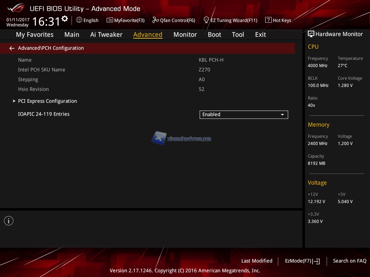Switch to the Ai Tweaker tab
The width and height of the screenshot is (370, 277).
tap(106, 35)
